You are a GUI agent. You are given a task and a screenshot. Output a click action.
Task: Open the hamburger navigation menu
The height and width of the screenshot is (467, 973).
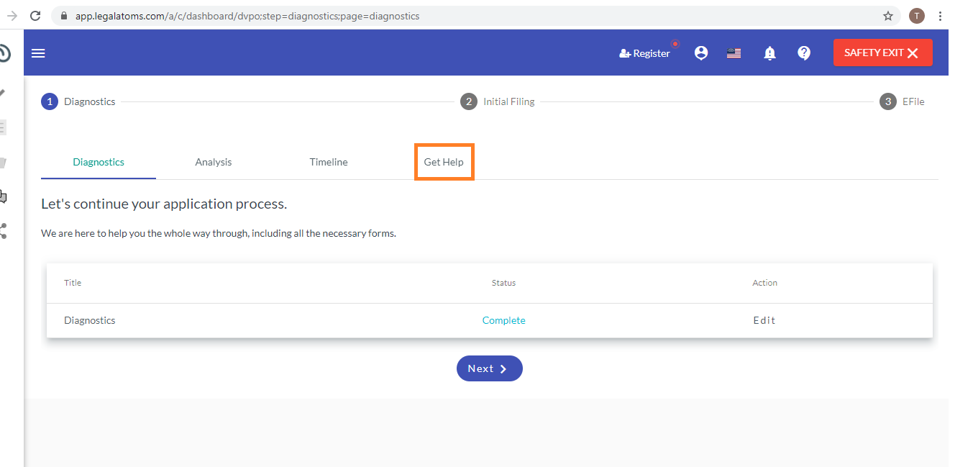click(38, 53)
